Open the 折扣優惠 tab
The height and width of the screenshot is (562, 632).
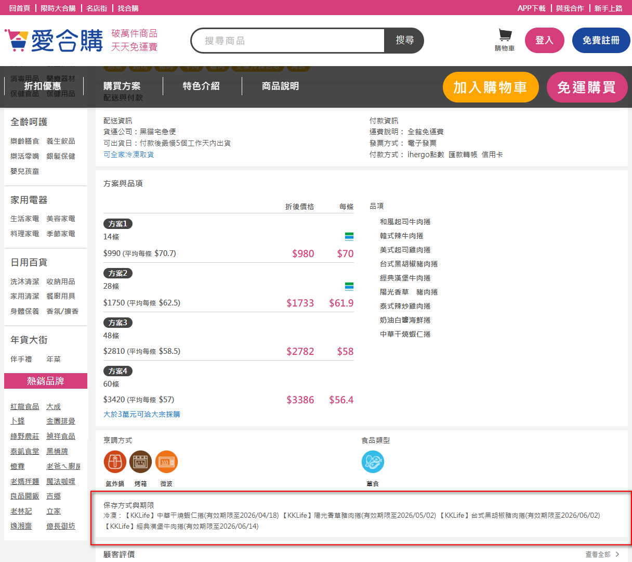coord(43,86)
